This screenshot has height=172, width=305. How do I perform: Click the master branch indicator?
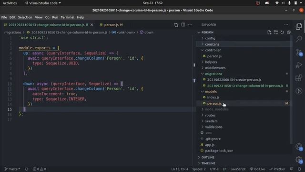[12, 169]
